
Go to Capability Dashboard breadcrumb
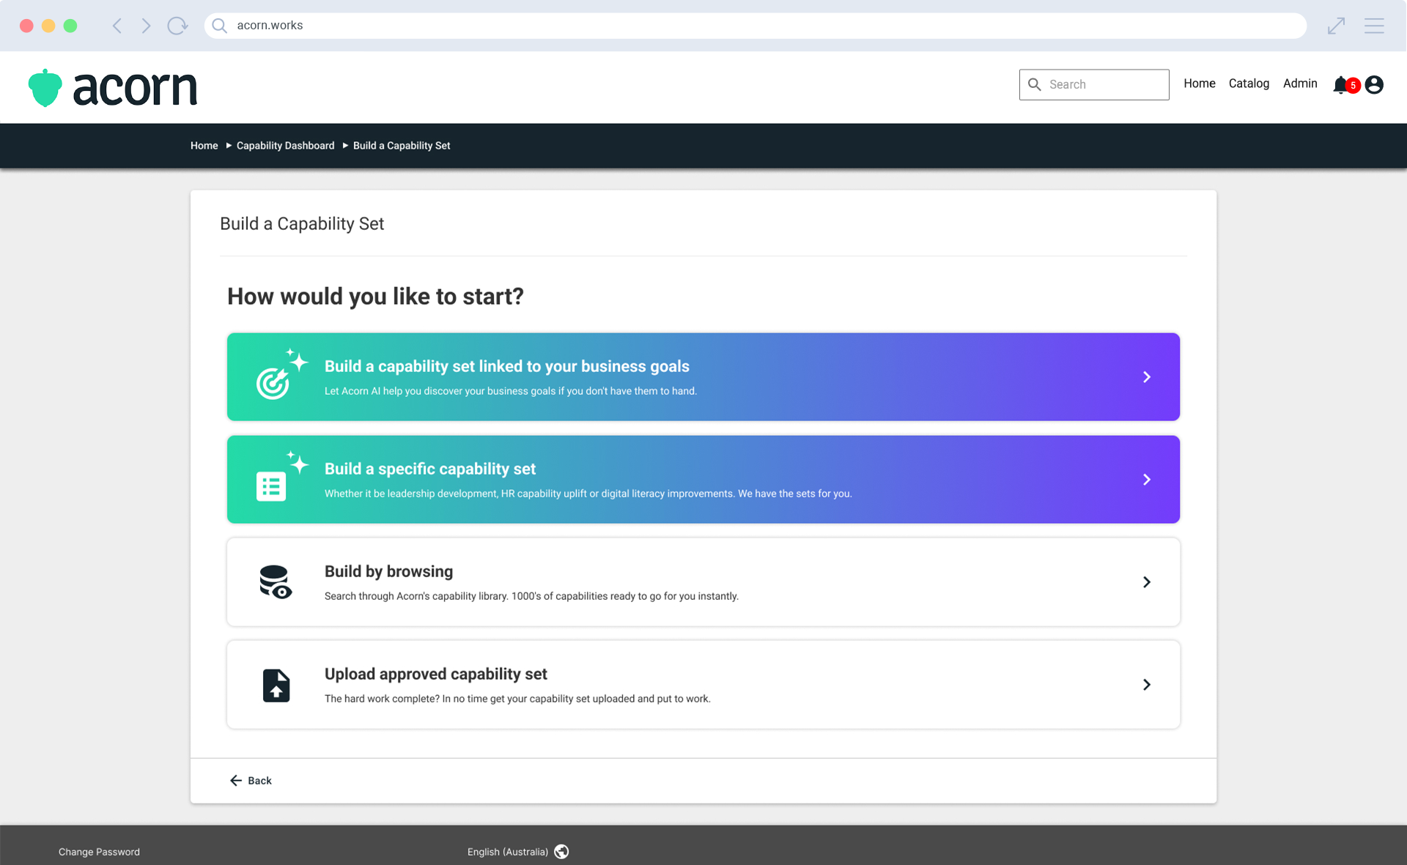click(285, 146)
